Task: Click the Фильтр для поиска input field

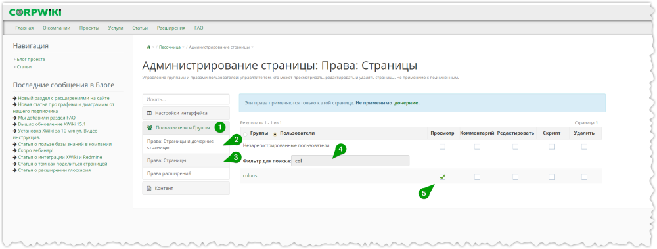Action: tap(350, 161)
